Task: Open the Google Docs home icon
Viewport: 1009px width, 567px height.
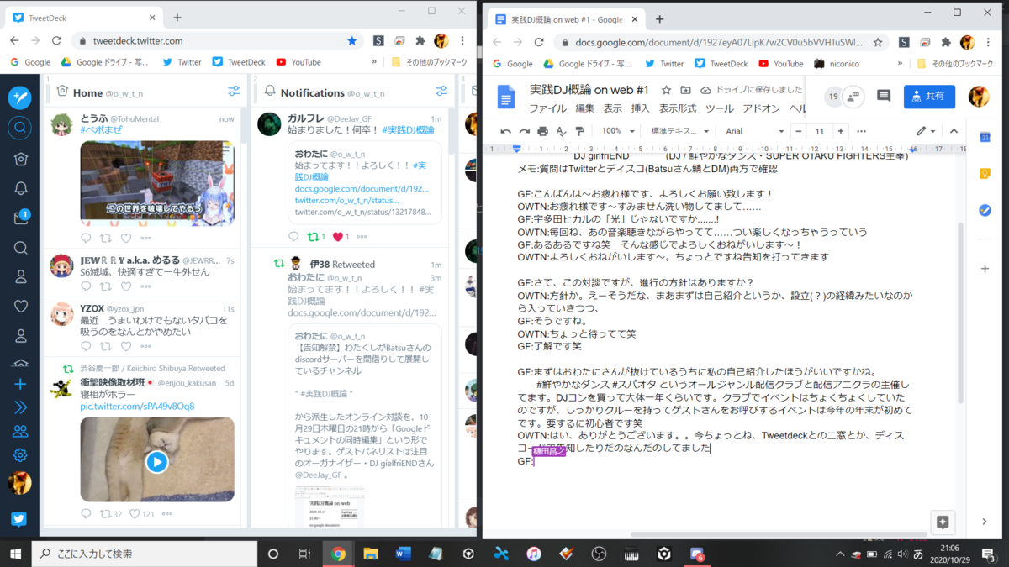Action: coord(506,97)
